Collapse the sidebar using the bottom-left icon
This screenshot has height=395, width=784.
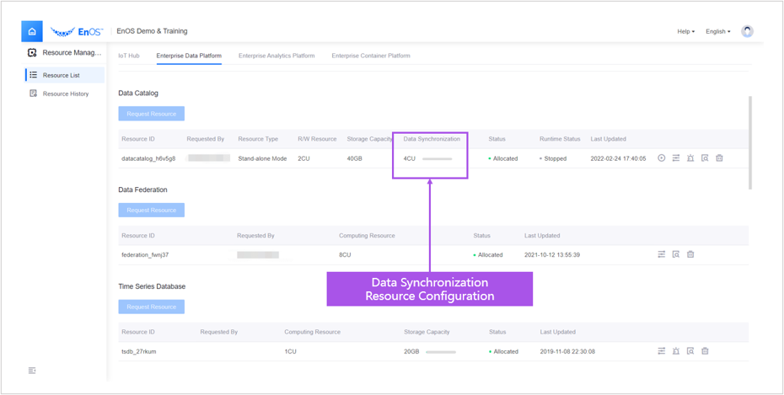click(x=32, y=371)
